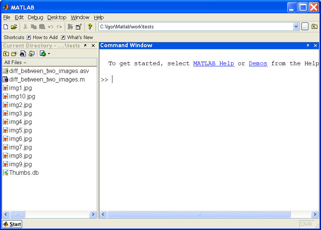
Task: Select diff_between_two_images.m file
Action: [47, 80]
